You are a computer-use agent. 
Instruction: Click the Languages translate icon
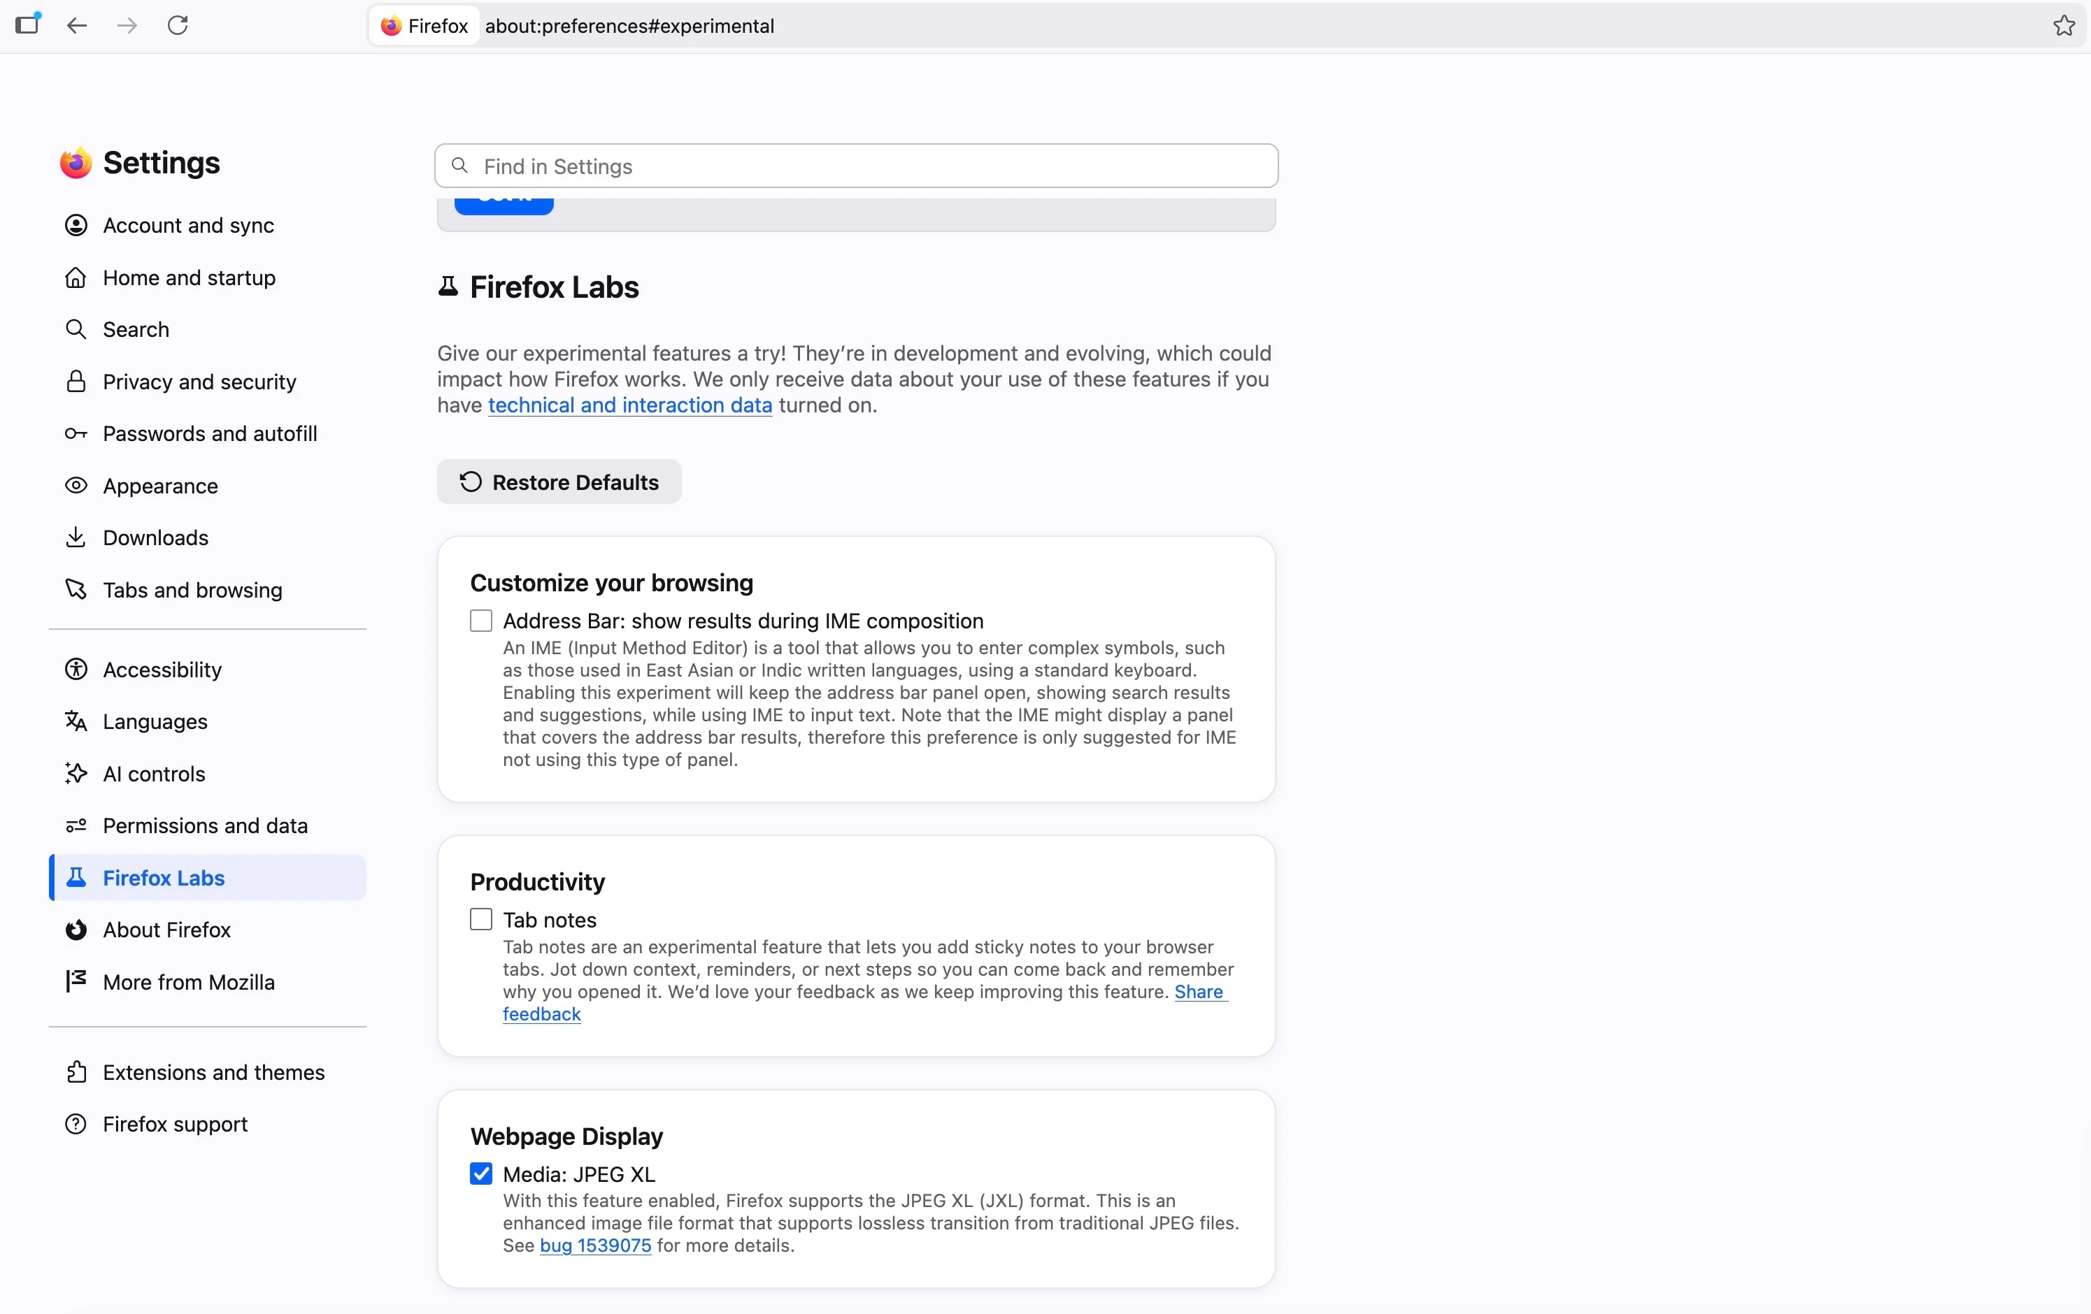[76, 722]
